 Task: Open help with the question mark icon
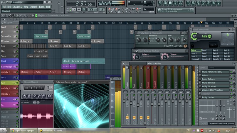pyautogui.click(x=218, y=3)
